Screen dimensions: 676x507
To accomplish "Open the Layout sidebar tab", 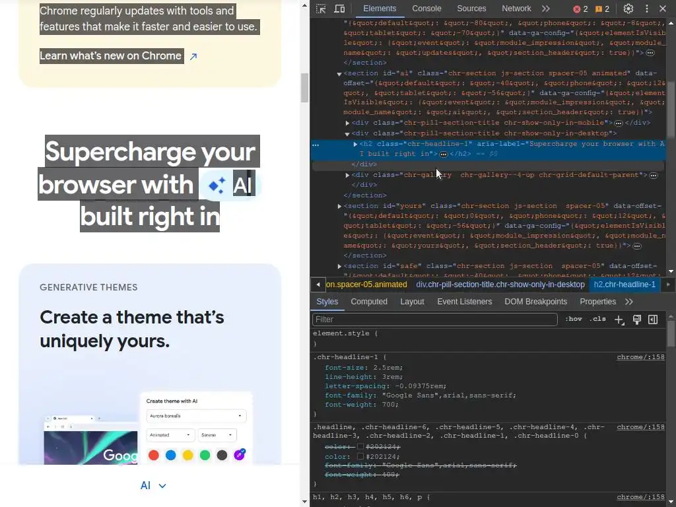I will click(x=412, y=302).
